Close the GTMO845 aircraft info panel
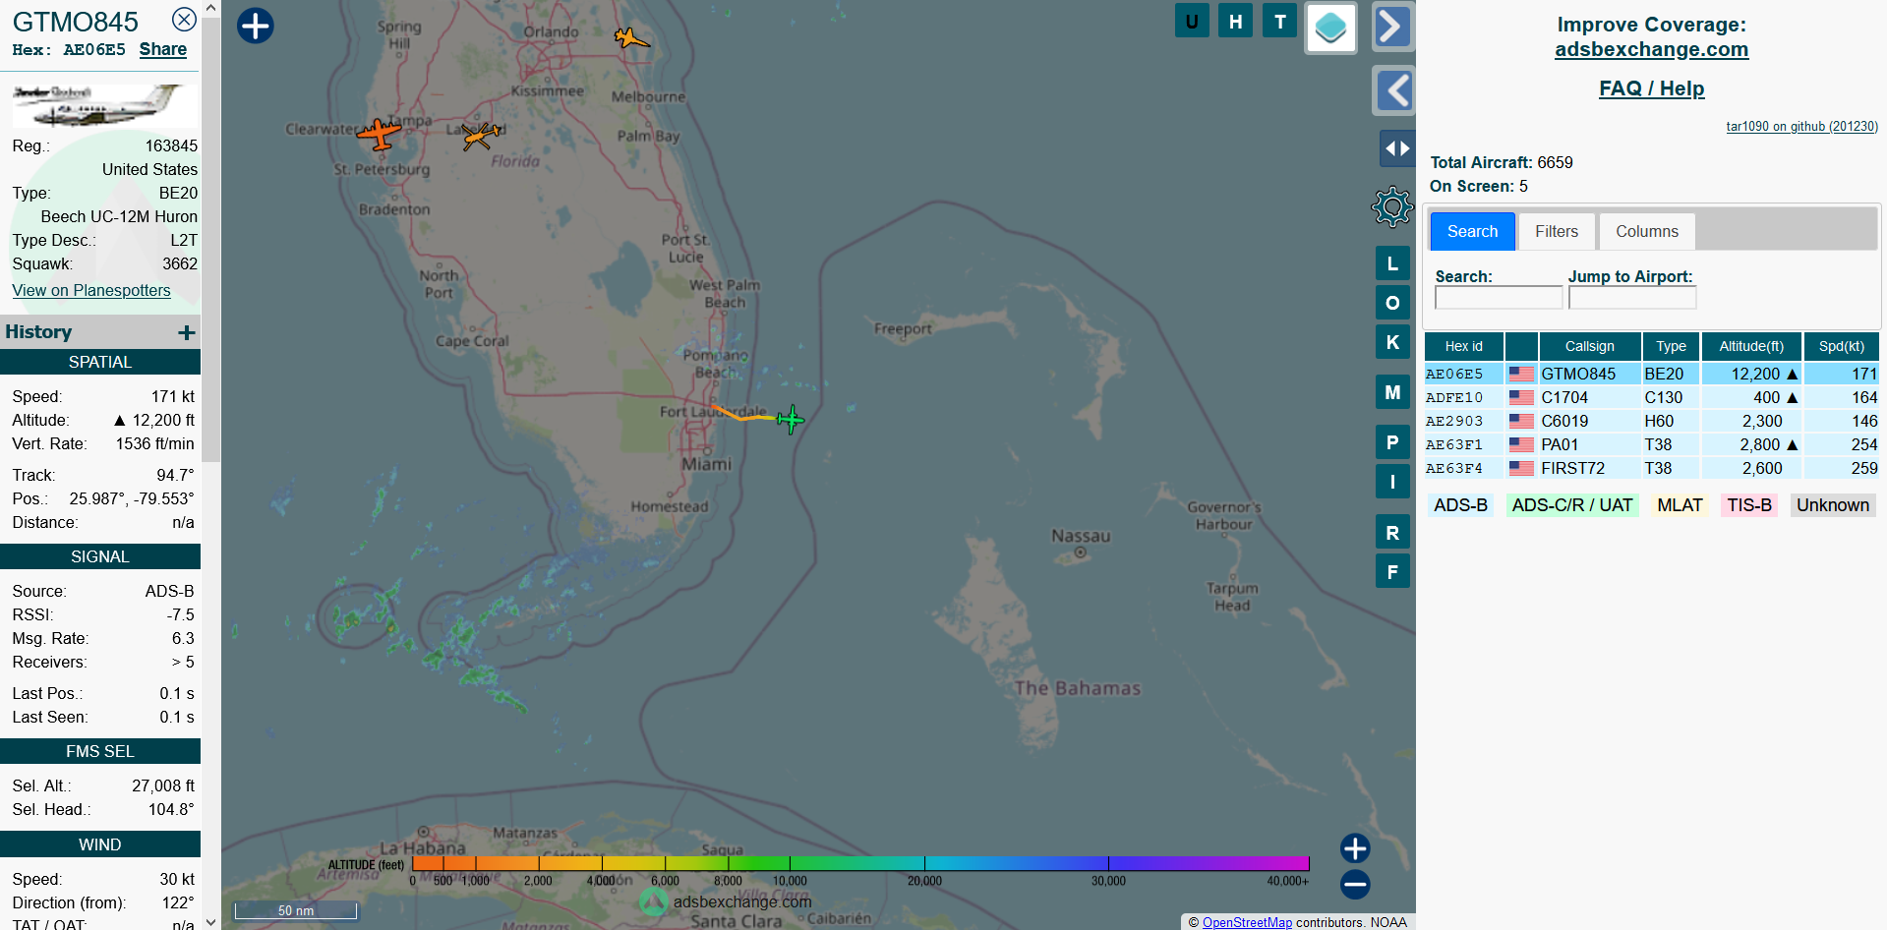 [184, 20]
